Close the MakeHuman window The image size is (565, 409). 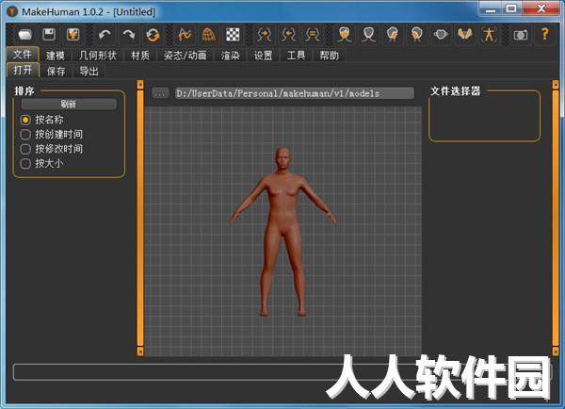click(x=541, y=9)
